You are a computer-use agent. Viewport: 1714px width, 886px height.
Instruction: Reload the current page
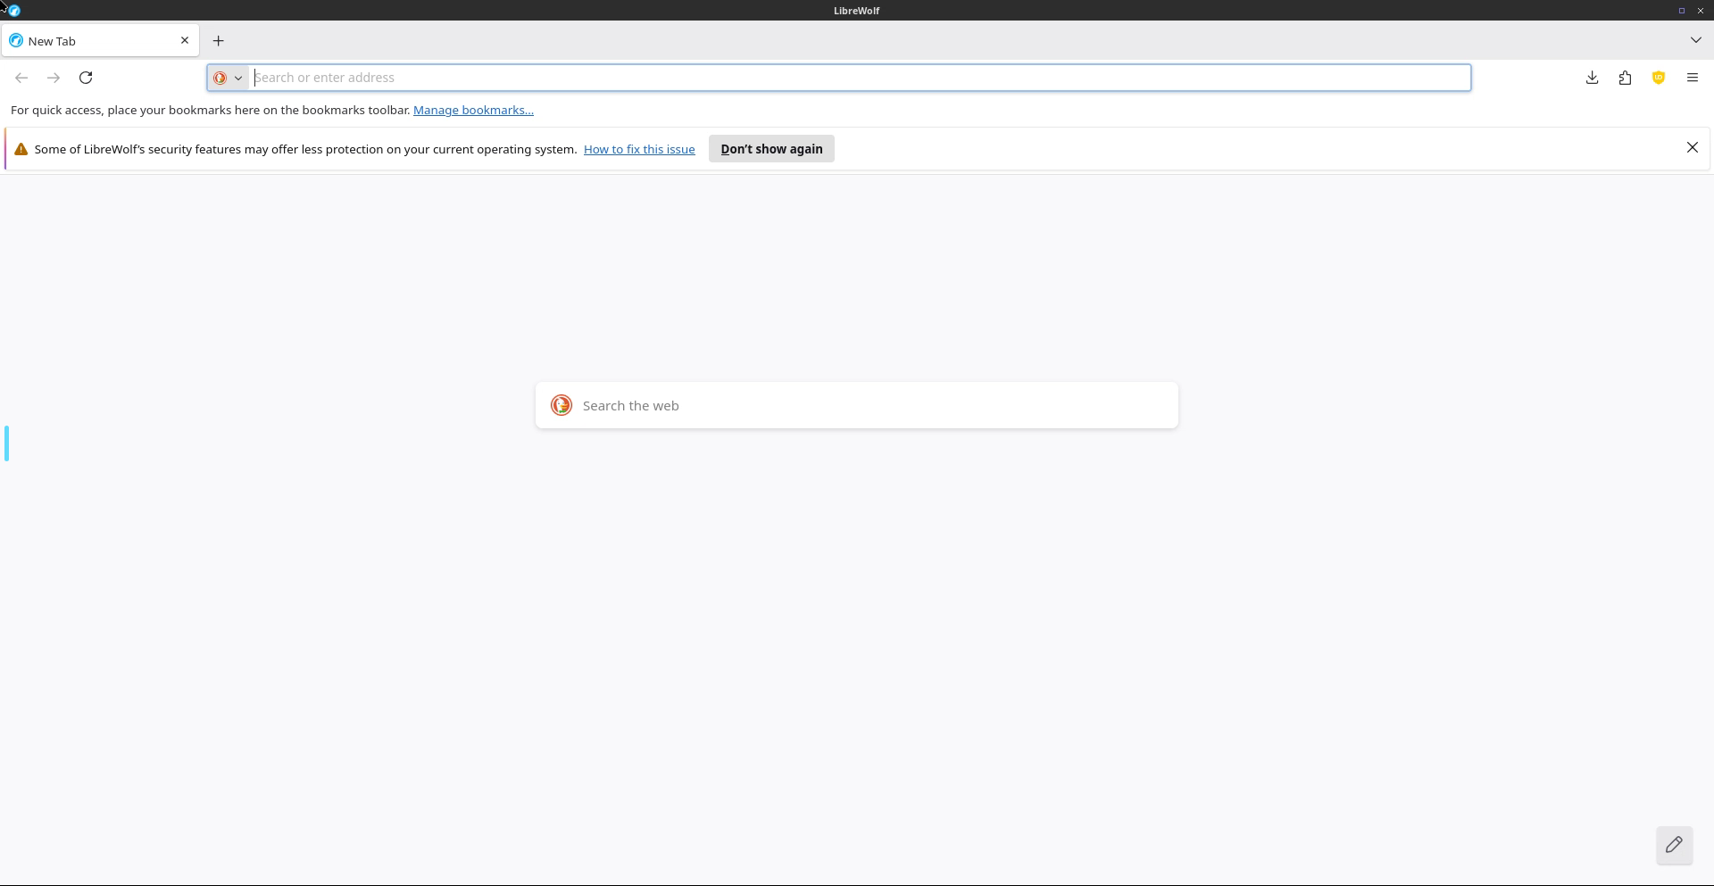(x=86, y=78)
